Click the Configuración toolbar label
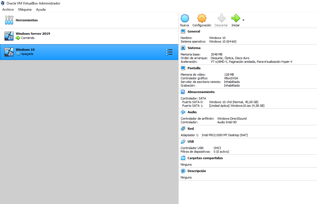 coord(202,25)
